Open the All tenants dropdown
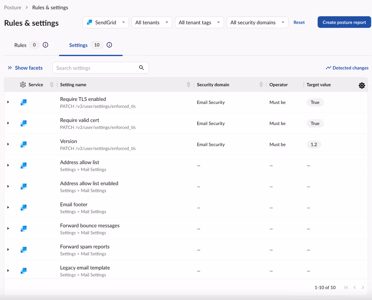 (x=152, y=22)
